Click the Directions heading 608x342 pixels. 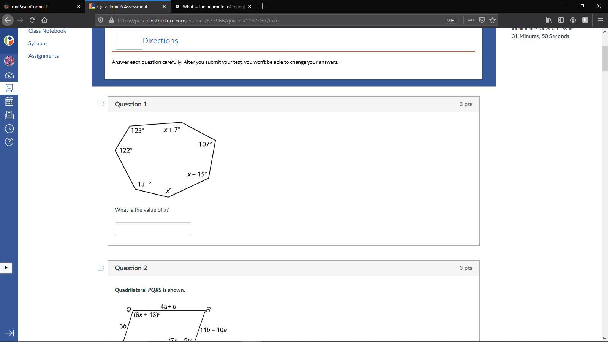(x=160, y=41)
